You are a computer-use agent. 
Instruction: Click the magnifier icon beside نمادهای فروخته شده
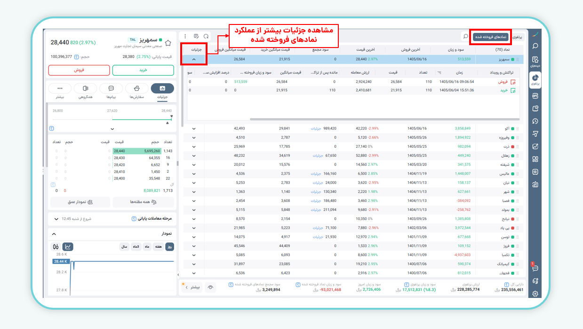click(465, 36)
